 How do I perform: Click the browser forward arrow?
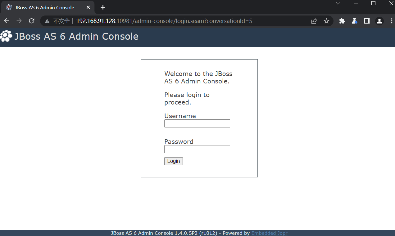[19, 21]
